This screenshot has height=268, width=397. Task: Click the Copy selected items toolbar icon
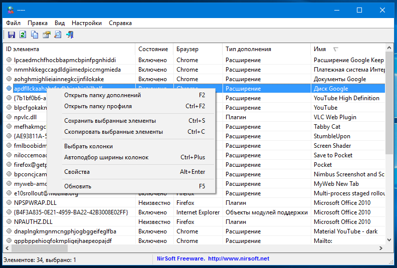point(35,35)
